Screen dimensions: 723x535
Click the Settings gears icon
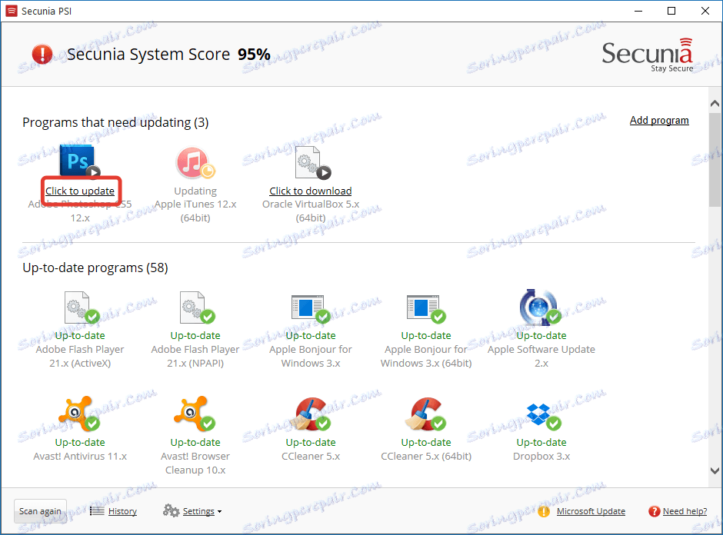coord(171,510)
